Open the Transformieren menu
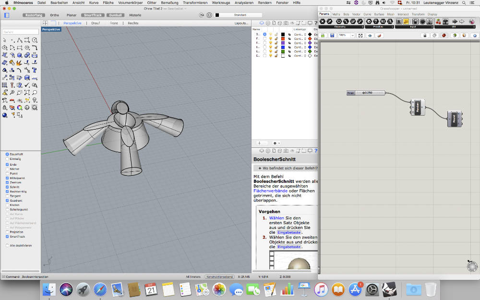 coord(195,2)
